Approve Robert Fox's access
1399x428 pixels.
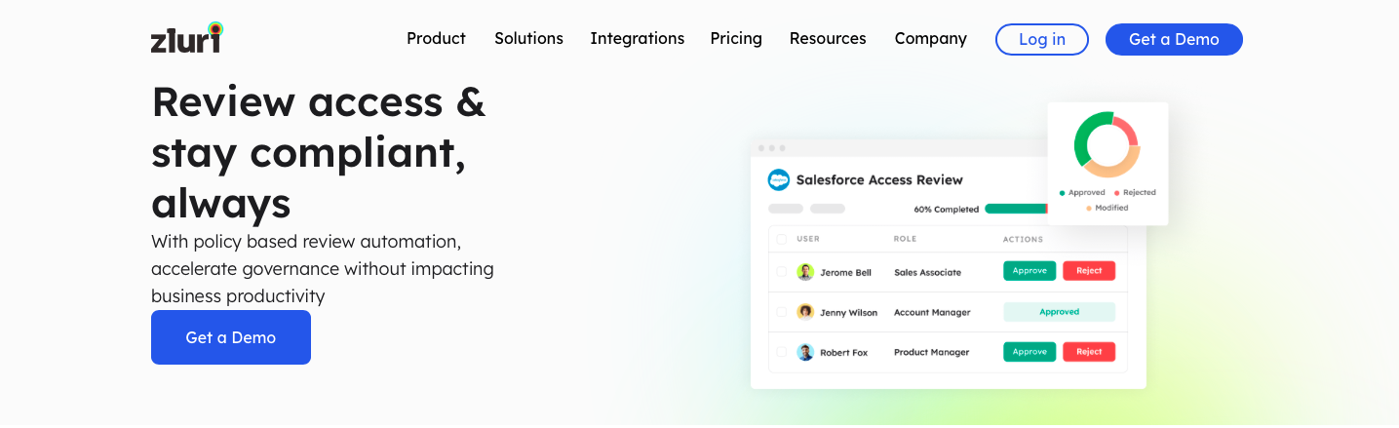[x=1030, y=352]
